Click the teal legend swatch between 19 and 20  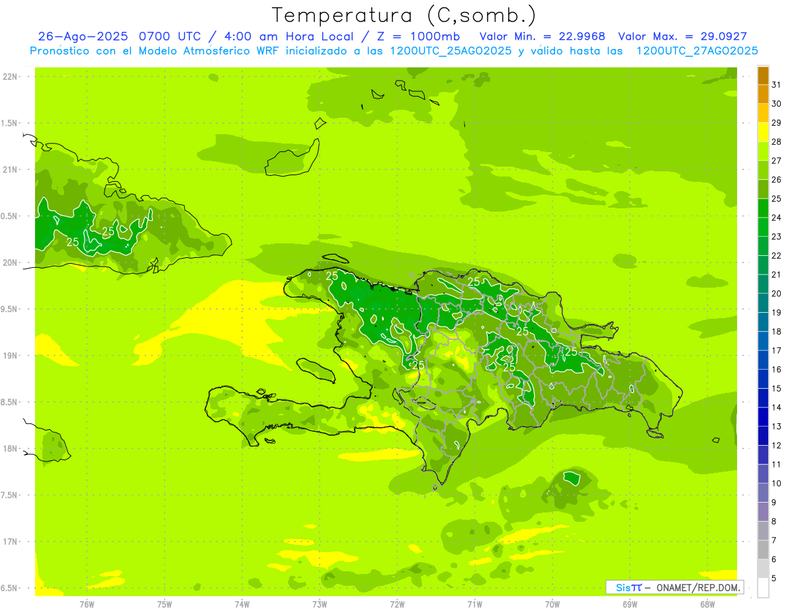[x=763, y=304]
